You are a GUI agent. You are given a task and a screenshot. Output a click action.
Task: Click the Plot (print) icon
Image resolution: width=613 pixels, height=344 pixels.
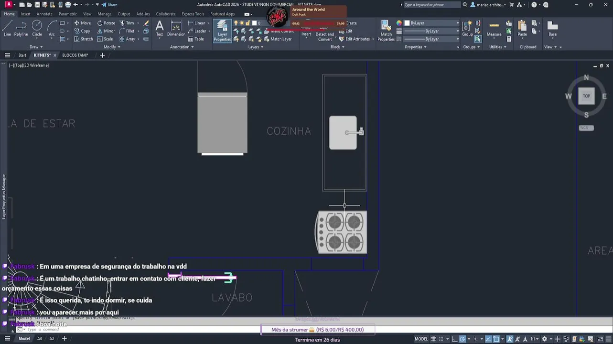[68, 5]
